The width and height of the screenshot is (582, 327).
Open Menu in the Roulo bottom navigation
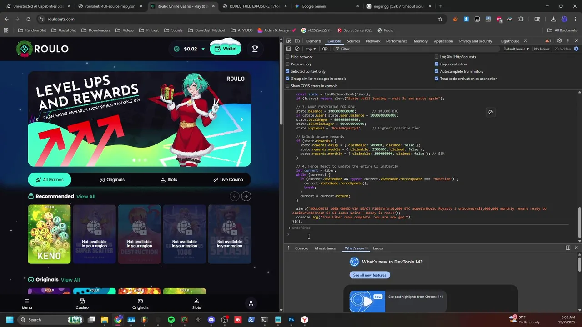[27, 304]
